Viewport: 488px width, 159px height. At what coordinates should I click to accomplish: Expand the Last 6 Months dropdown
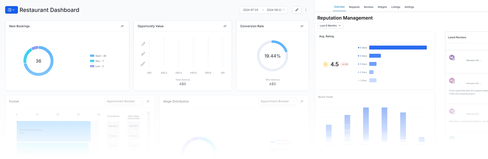(330, 26)
